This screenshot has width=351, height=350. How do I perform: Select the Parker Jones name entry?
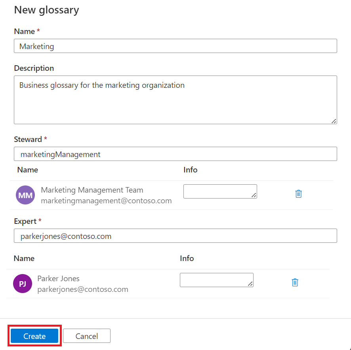[x=58, y=278]
